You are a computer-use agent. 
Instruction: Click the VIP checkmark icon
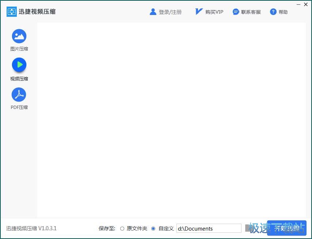[198, 11]
